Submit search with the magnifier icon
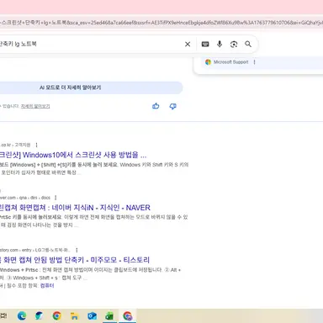 coord(248,44)
